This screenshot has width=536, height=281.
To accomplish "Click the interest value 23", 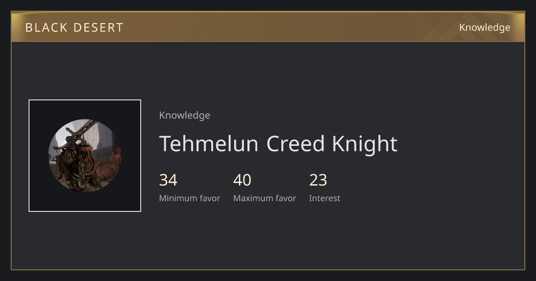I will tap(318, 180).
